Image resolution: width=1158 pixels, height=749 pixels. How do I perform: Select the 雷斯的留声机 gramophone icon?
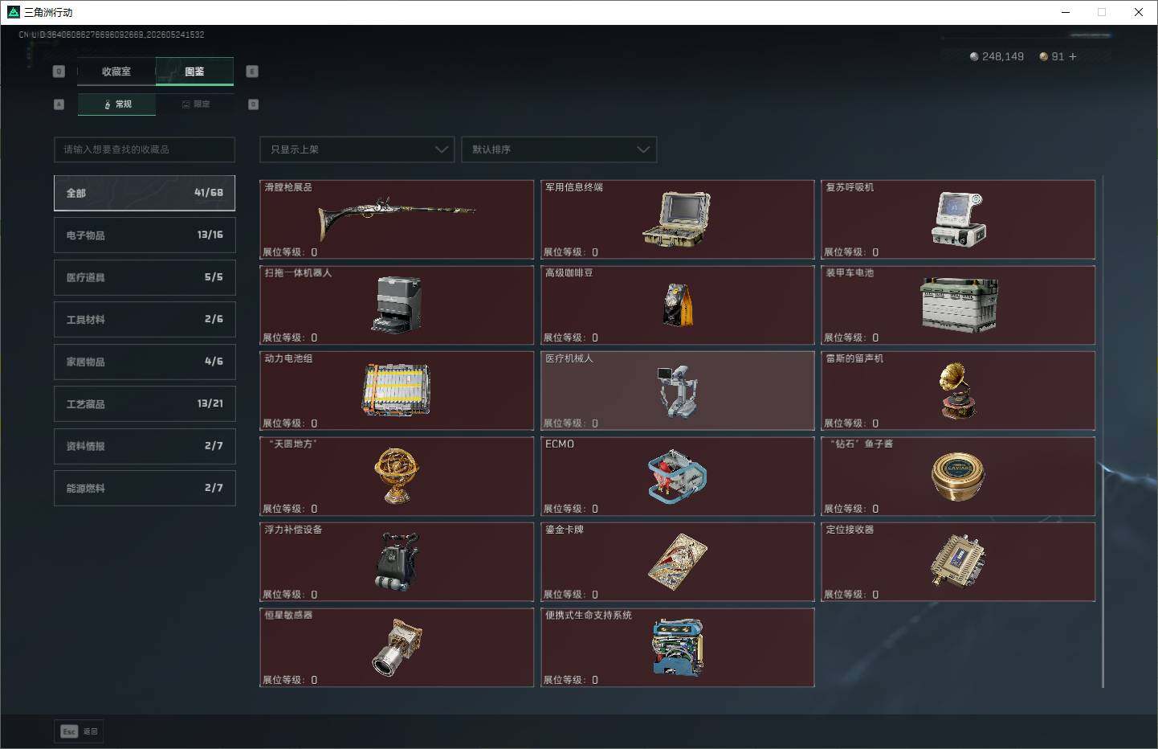(x=957, y=390)
